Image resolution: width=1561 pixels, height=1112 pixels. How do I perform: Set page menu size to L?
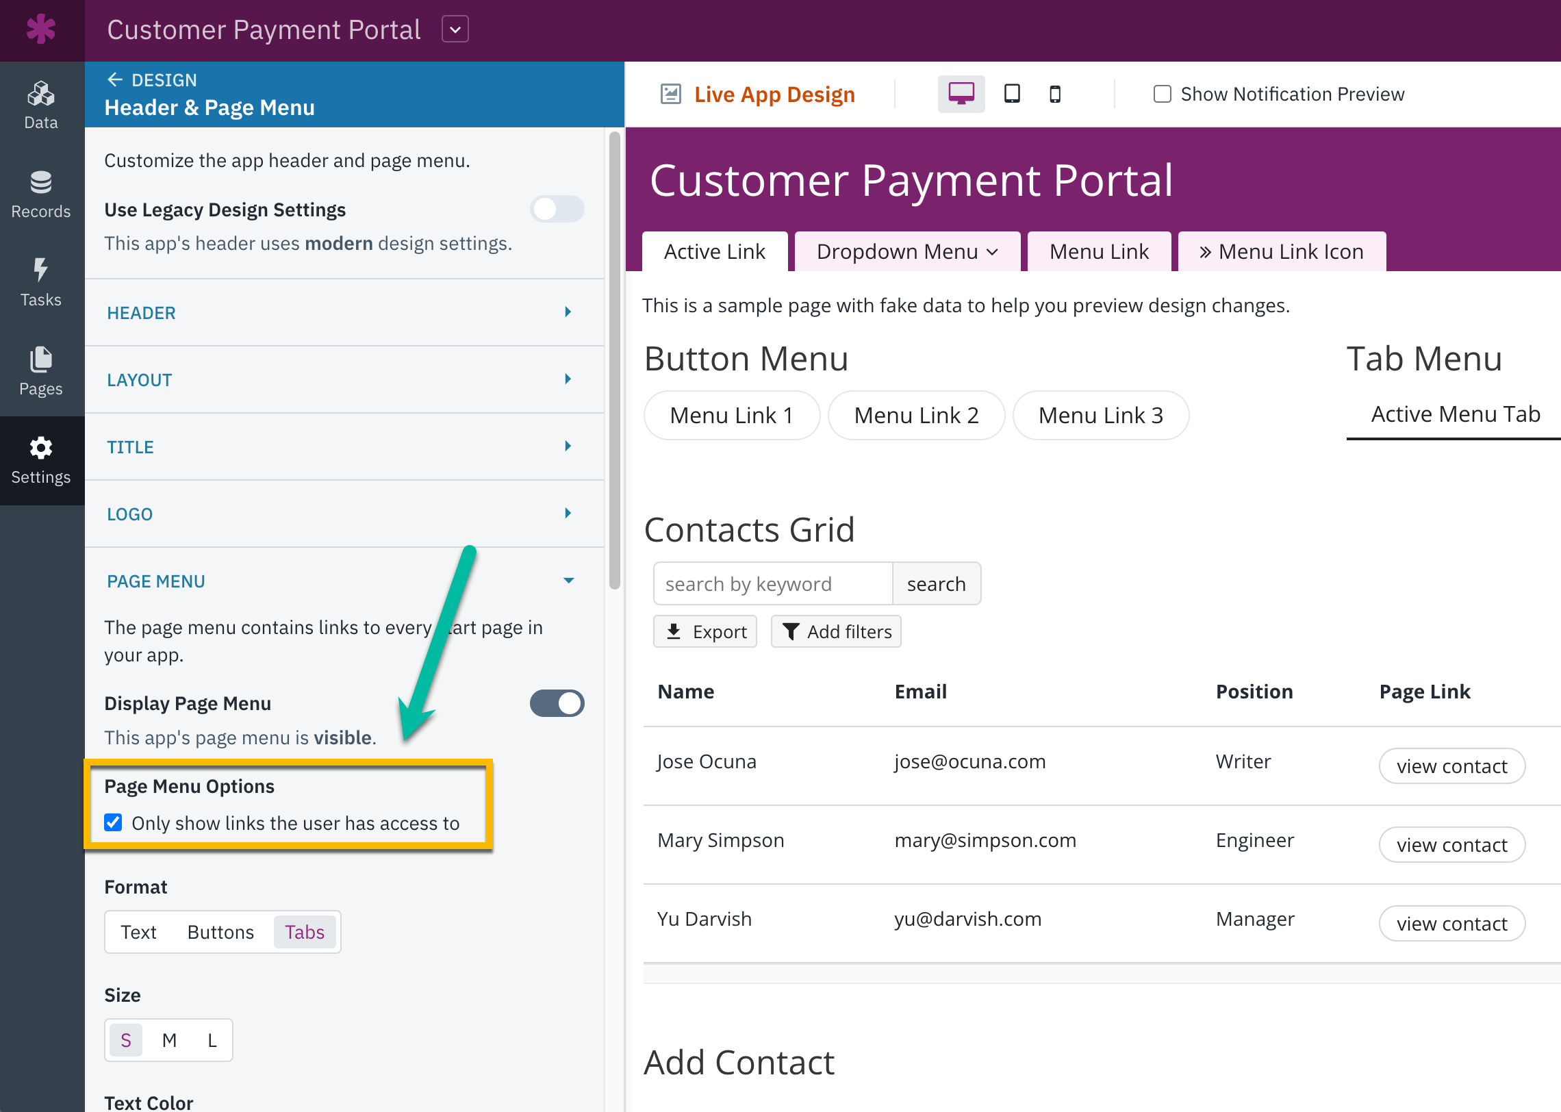point(212,1040)
